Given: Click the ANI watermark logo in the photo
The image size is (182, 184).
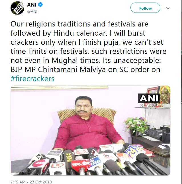Looking at the screenshot, I should click(x=149, y=98).
